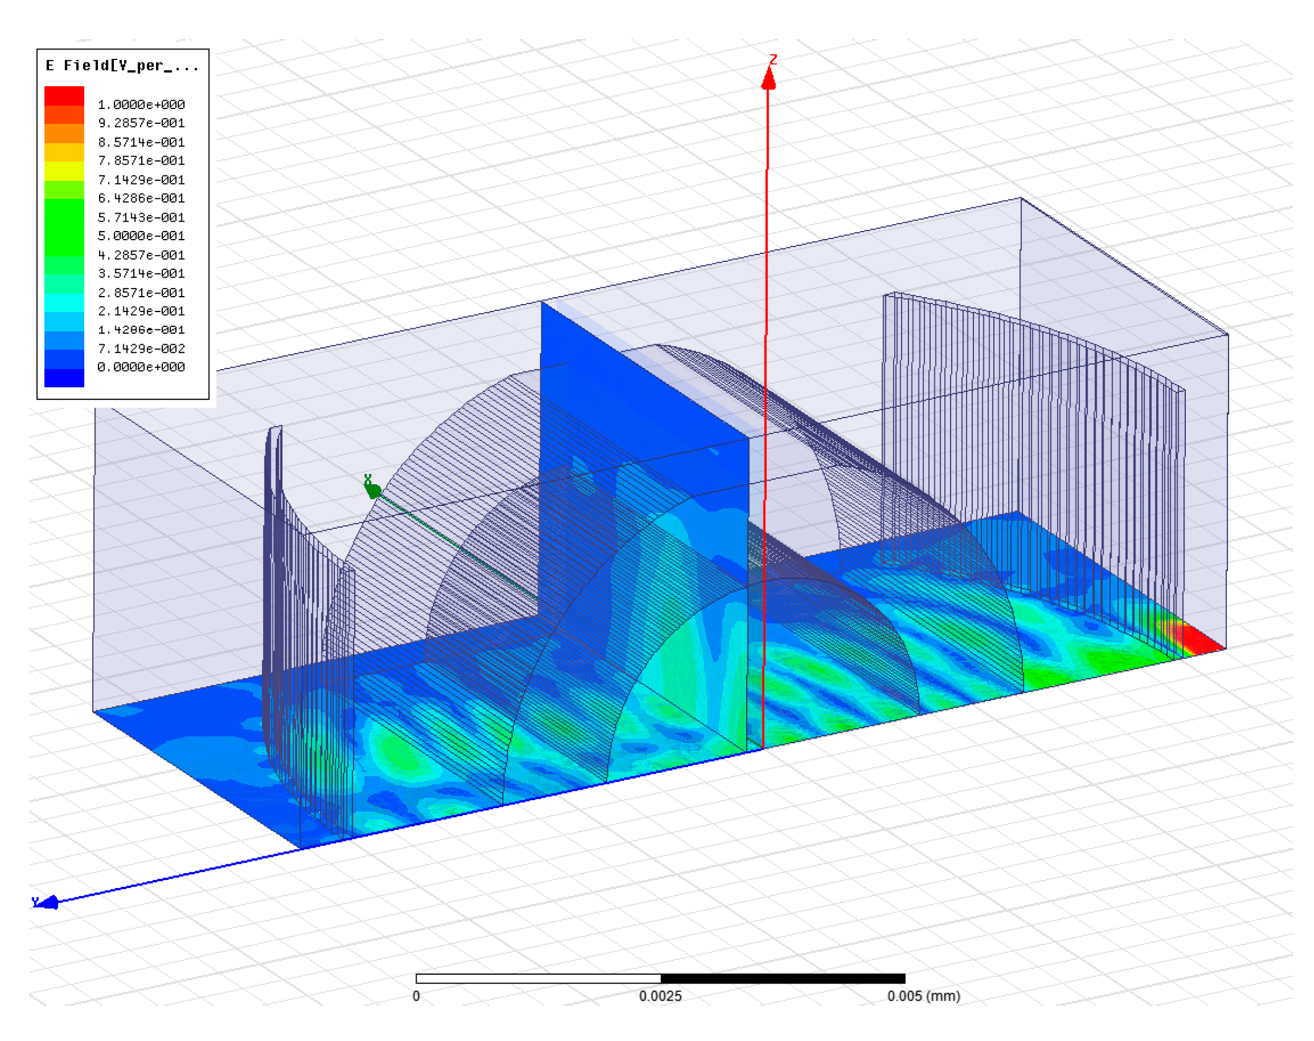Click the dark blue 0.0000e+000 legend swatch
The height and width of the screenshot is (1041, 1314).
(64, 378)
